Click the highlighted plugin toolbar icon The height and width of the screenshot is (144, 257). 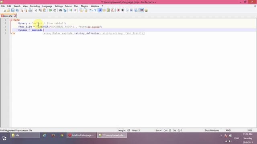pos(142,10)
